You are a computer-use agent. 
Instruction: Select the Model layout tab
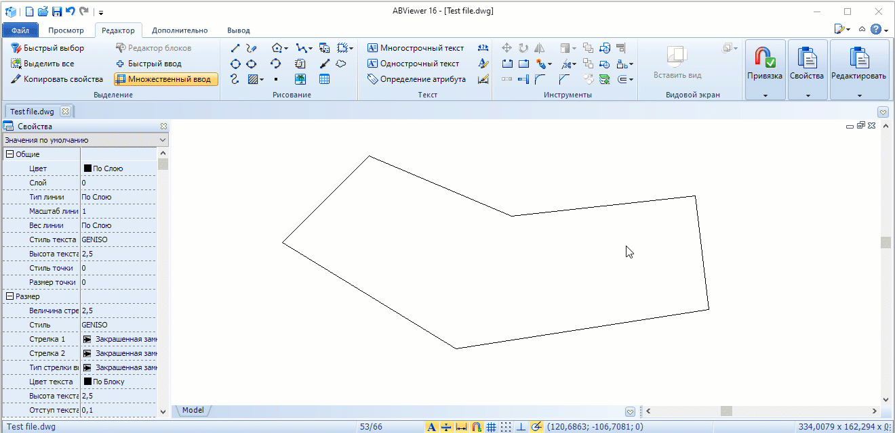click(x=193, y=410)
